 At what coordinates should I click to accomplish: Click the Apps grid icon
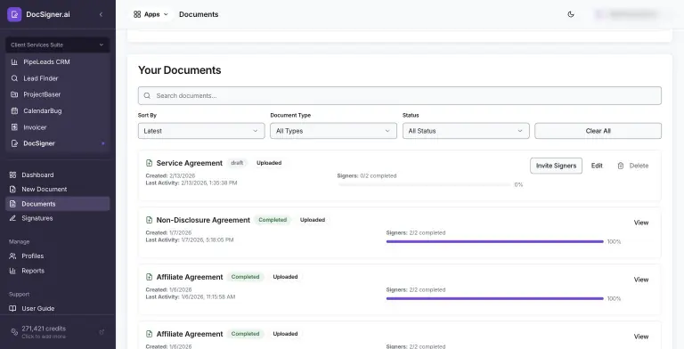(137, 14)
